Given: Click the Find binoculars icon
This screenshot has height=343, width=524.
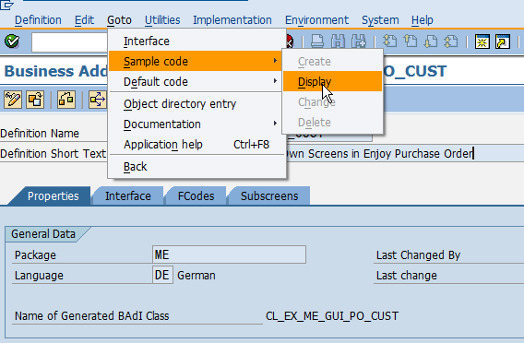Looking at the screenshot, I should click(x=338, y=41).
